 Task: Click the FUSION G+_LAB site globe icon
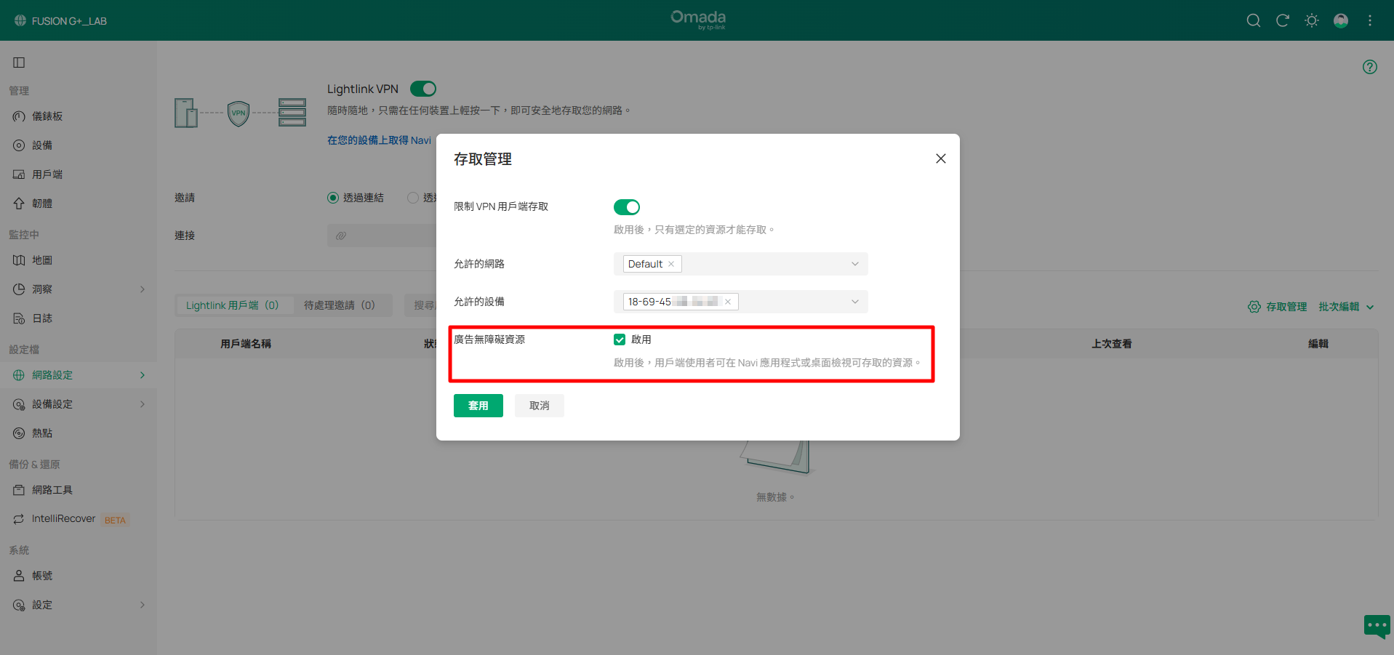pyautogui.click(x=20, y=20)
